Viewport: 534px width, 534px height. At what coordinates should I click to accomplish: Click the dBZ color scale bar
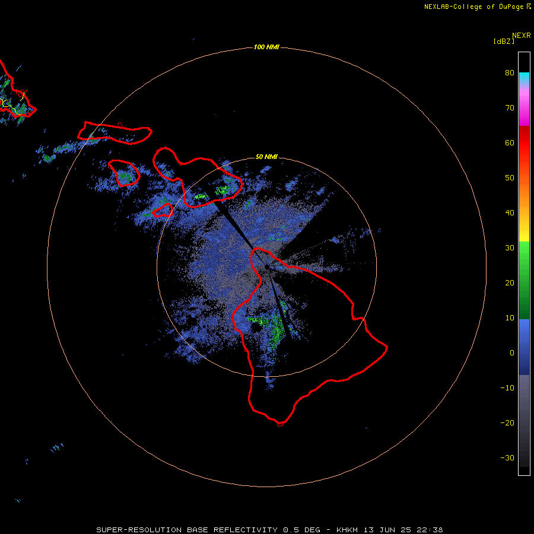524,263
